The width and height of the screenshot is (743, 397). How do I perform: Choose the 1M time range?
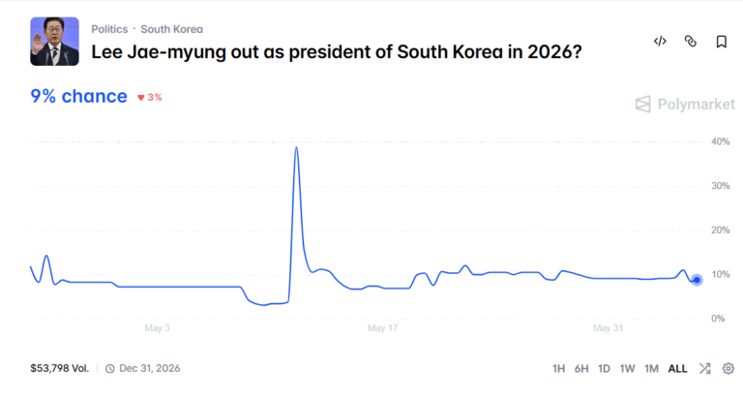coord(651,369)
